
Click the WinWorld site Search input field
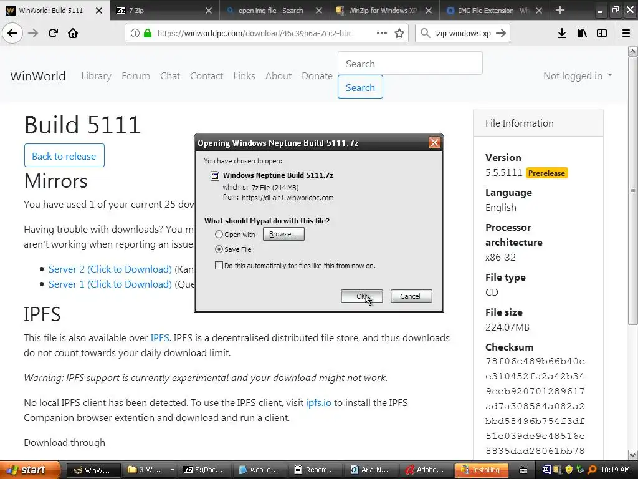pyautogui.click(x=410, y=64)
